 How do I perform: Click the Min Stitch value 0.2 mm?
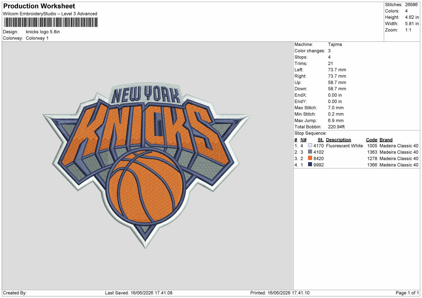(336, 114)
